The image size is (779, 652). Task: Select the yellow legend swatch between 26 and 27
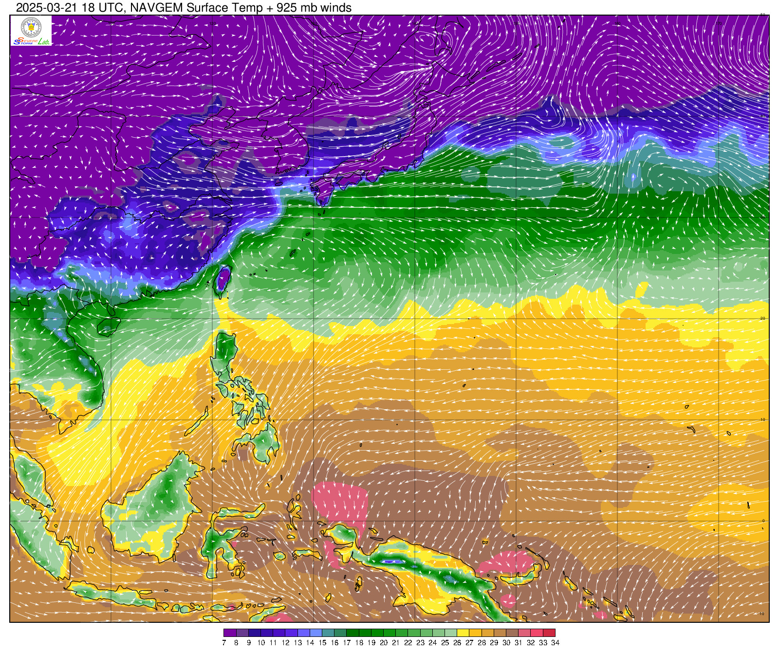(x=463, y=633)
